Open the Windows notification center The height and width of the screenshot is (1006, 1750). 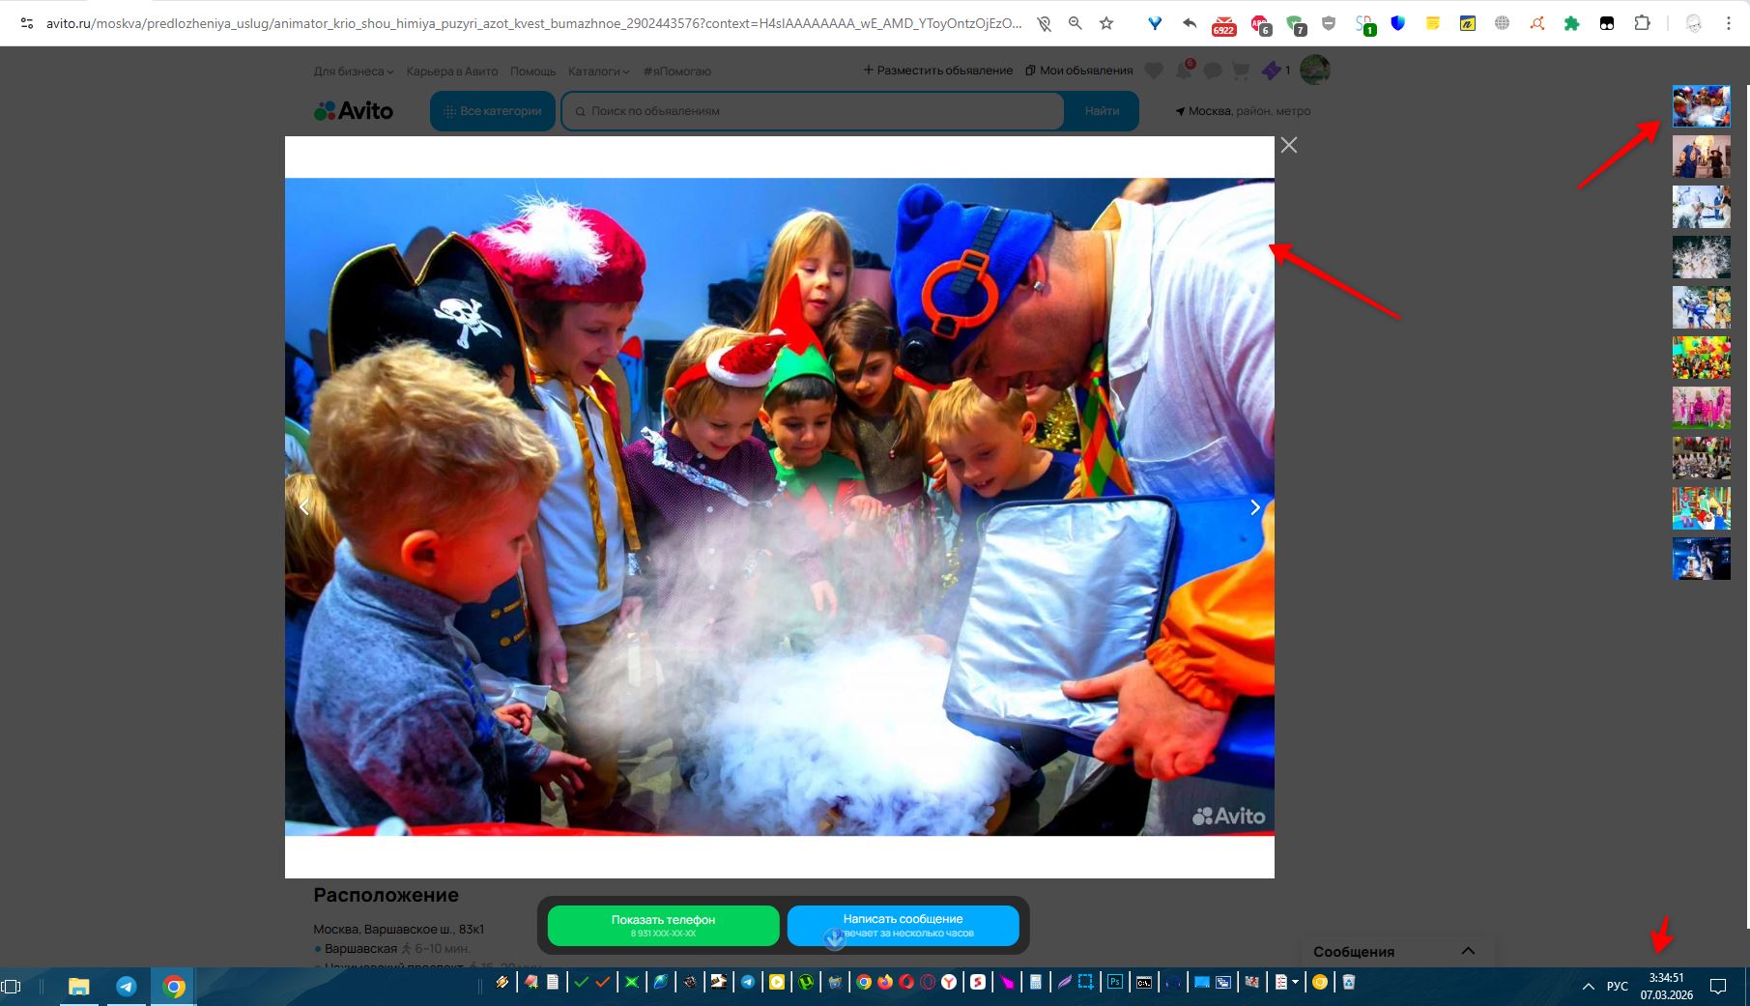(x=1718, y=986)
